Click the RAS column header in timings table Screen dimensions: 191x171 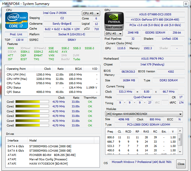click(146, 132)
